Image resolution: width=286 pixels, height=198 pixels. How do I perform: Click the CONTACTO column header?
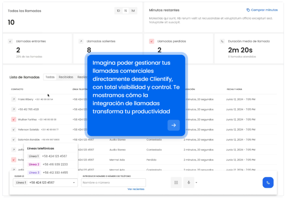click(x=17, y=89)
